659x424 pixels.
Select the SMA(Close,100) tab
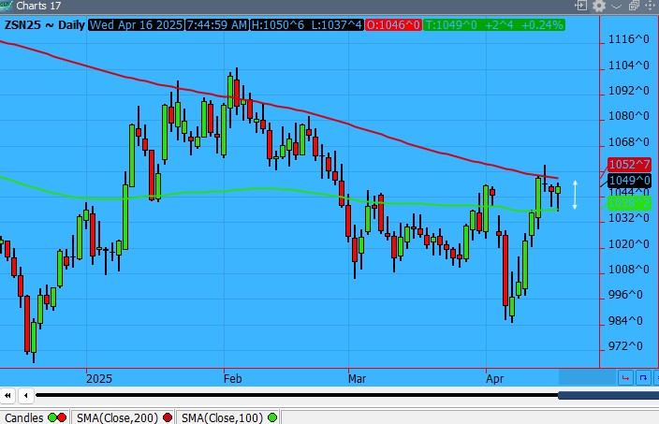(x=228, y=417)
